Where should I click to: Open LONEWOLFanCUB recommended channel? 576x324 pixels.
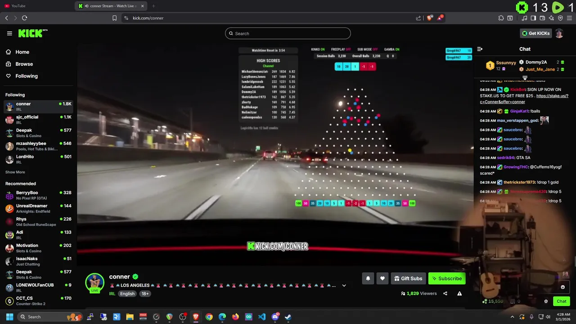click(38, 288)
